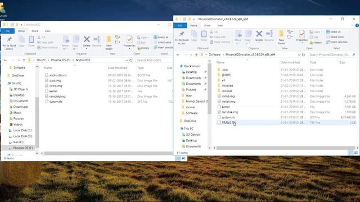Click Move to icon in AndroidOS window
Viewport: 360px width, 202px height.
pos(66,40)
